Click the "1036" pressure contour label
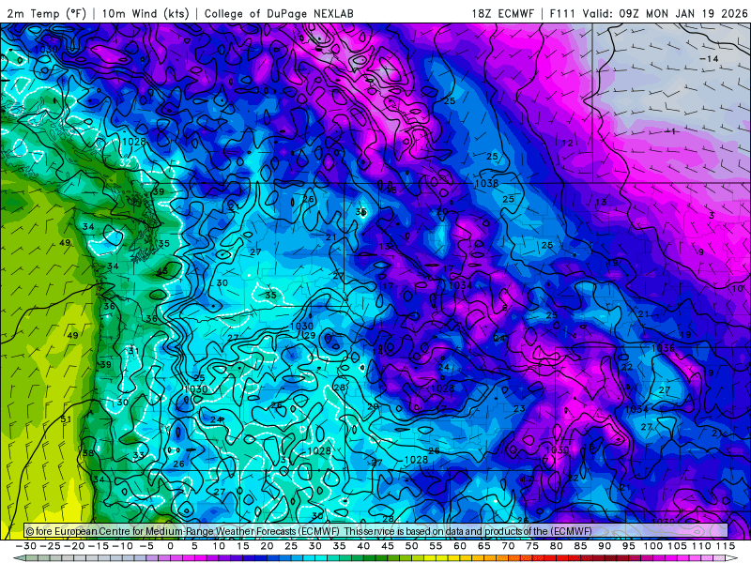The image size is (751, 563). click(x=663, y=348)
